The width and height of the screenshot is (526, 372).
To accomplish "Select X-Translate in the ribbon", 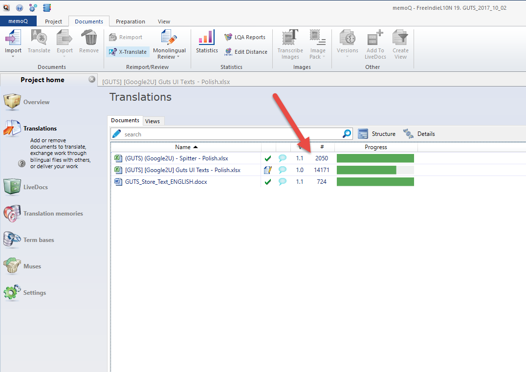I will click(128, 52).
